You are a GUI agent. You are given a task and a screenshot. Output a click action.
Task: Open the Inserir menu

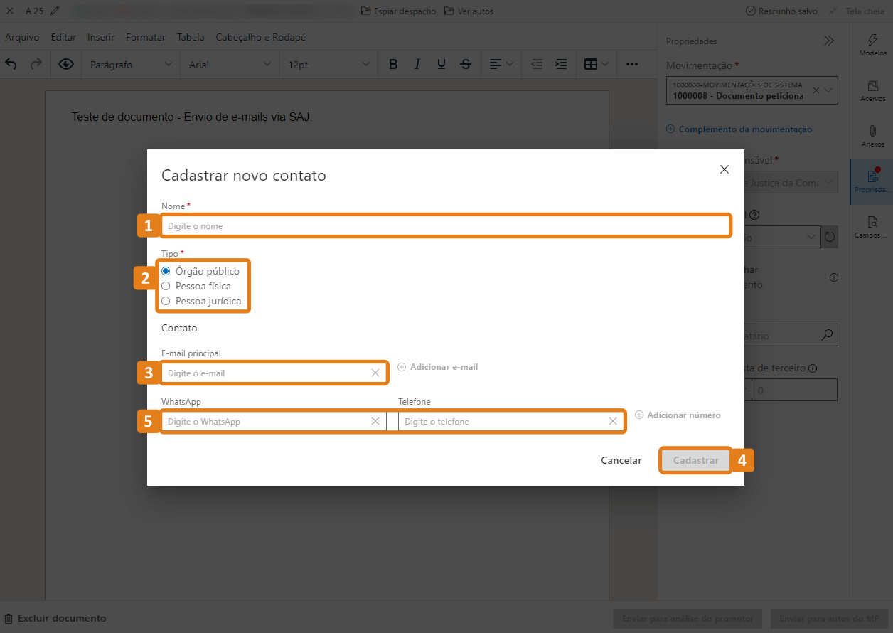(101, 37)
